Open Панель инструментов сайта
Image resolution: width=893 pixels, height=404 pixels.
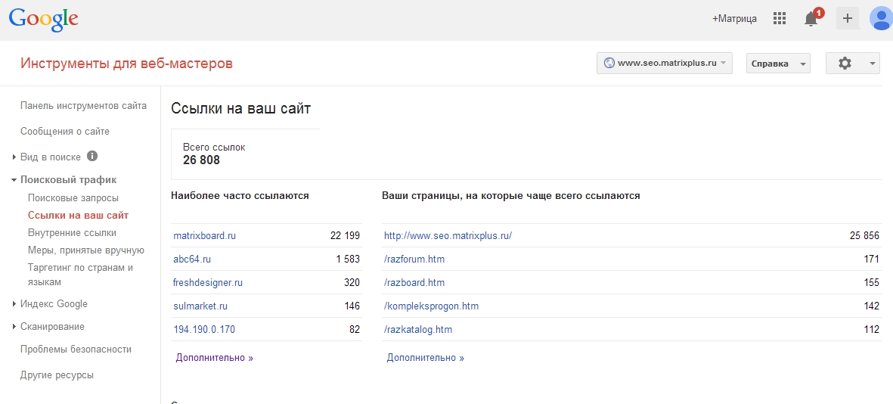coord(83,105)
